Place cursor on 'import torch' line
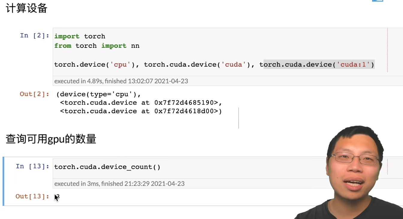The height and width of the screenshot is (219, 403). (x=80, y=36)
